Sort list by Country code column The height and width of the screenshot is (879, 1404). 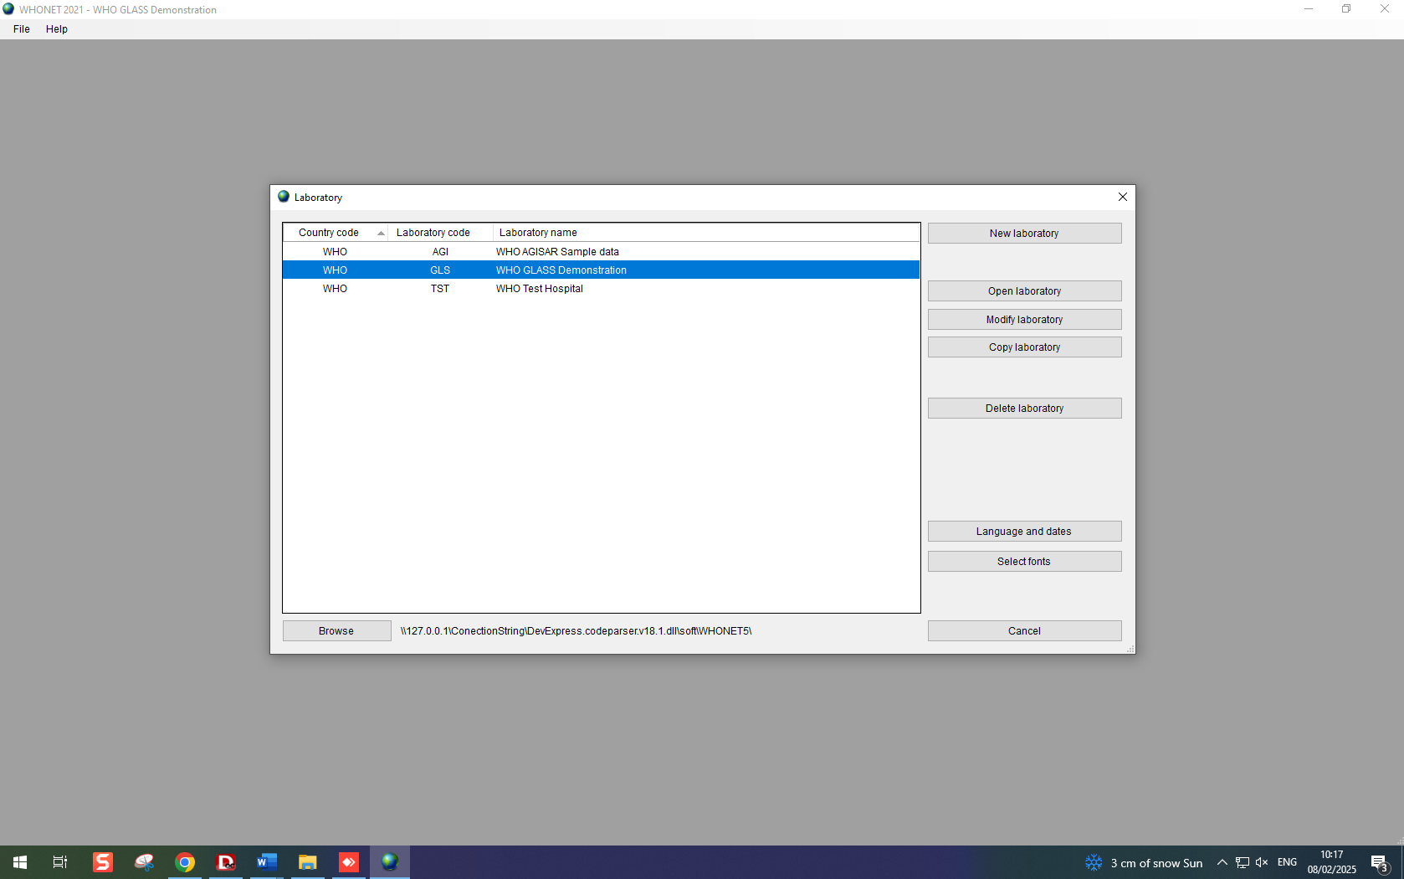329,233
